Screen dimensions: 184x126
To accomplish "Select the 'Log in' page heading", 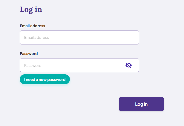I will tap(31, 10).
